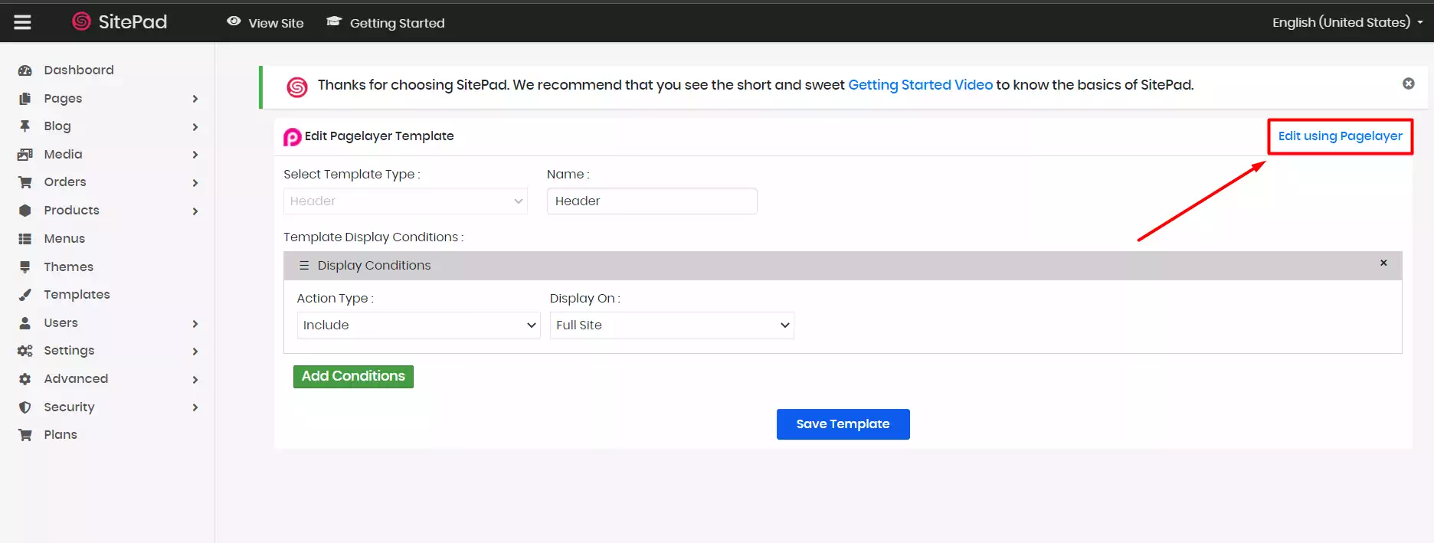Click the Save Template button
This screenshot has width=1434, height=543.
pos(843,424)
